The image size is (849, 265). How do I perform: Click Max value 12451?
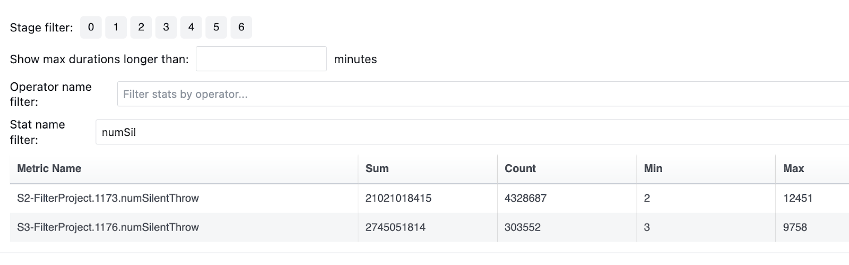pos(798,199)
